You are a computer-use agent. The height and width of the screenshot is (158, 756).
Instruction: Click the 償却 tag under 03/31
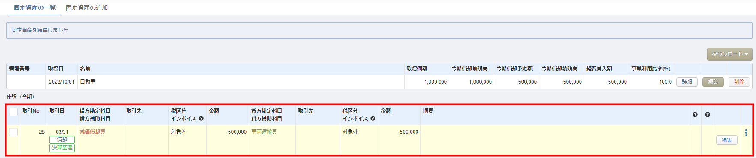pyautogui.click(x=62, y=140)
